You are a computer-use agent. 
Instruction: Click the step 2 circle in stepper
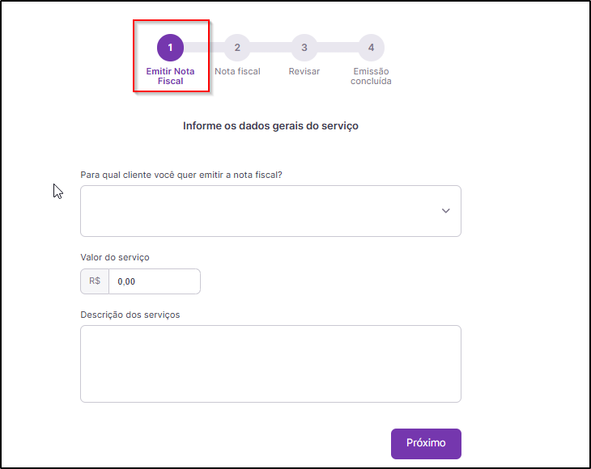pyautogui.click(x=237, y=48)
